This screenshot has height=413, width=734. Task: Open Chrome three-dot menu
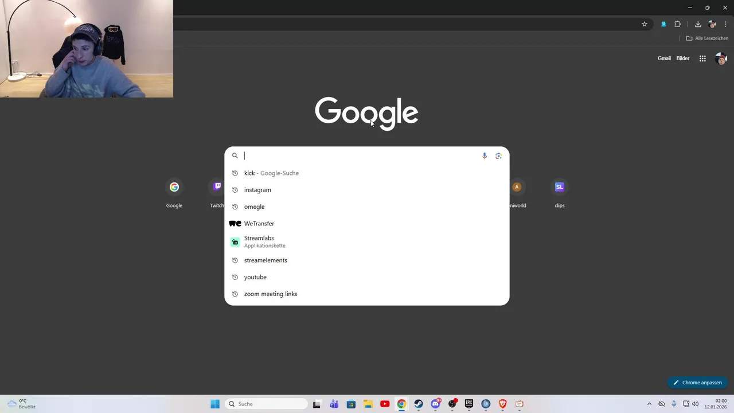pyautogui.click(x=725, y=24)
